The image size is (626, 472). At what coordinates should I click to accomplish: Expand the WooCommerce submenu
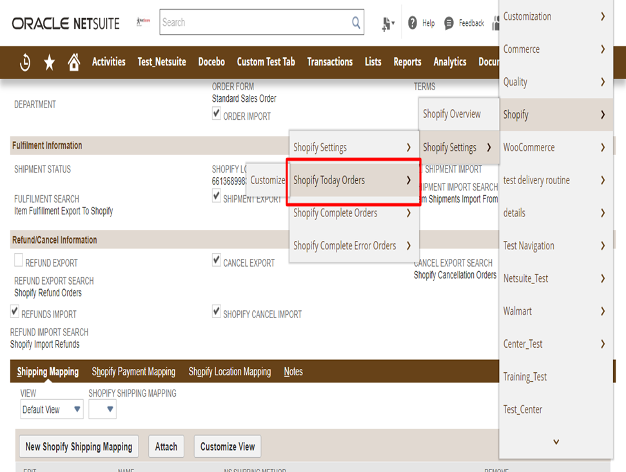tap(556, 147)
